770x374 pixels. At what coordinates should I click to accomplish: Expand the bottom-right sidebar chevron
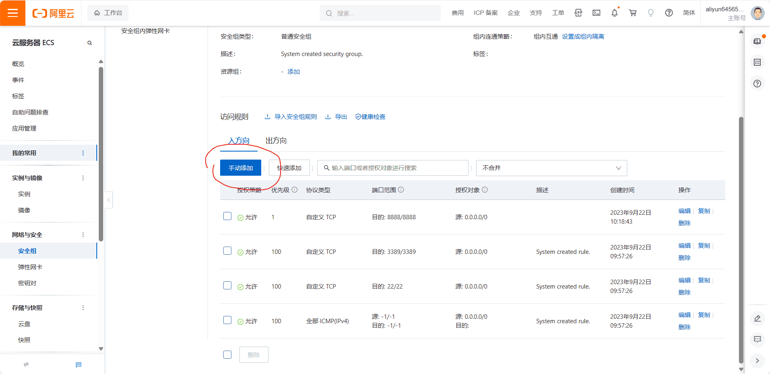[x=758, y=361]
